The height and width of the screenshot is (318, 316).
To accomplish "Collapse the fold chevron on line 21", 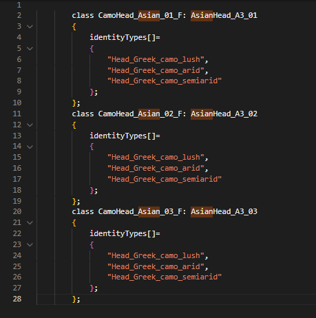I will [x=30, y=223].
